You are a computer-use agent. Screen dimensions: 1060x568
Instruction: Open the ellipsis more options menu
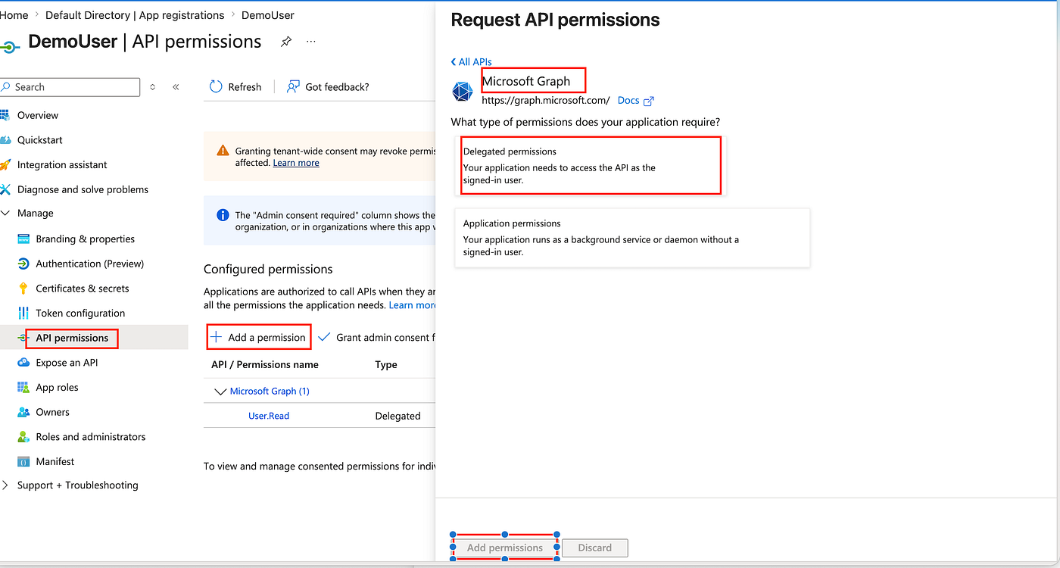pyautogui.click(x=311, y=42)
